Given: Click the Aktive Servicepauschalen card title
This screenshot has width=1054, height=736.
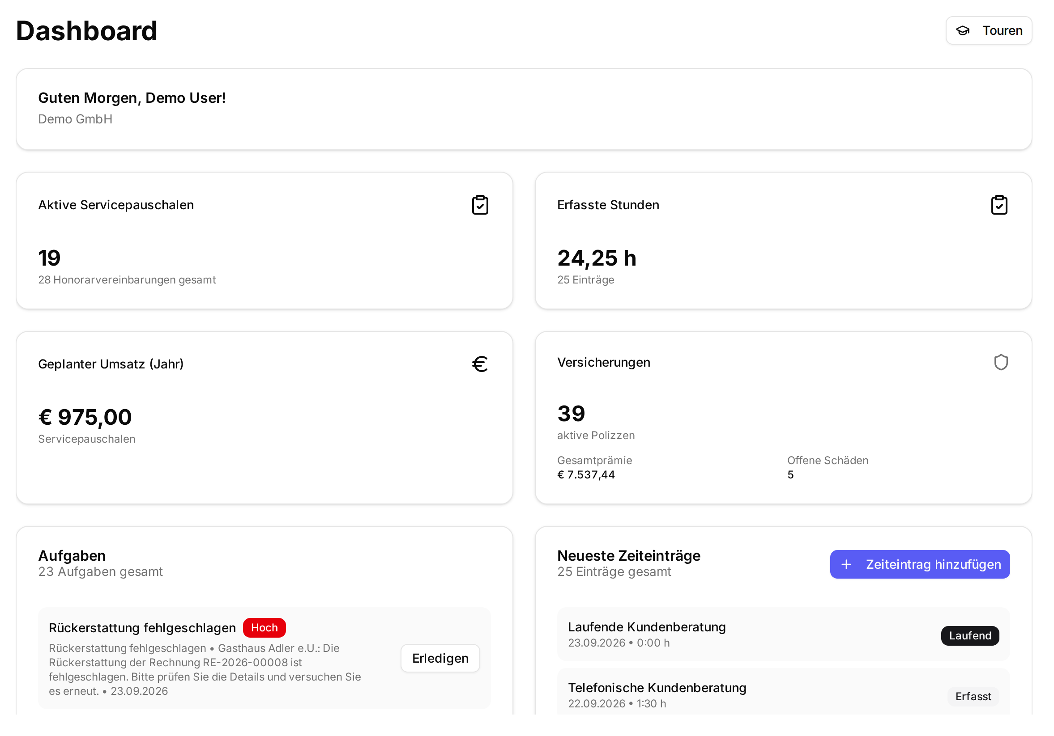Looking at the screenshot, I should coord(116,205).
